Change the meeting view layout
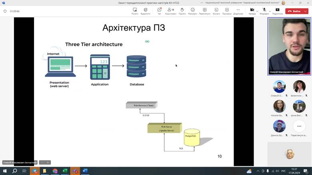This screenshot has height=175, width=312. click(204, 11)
